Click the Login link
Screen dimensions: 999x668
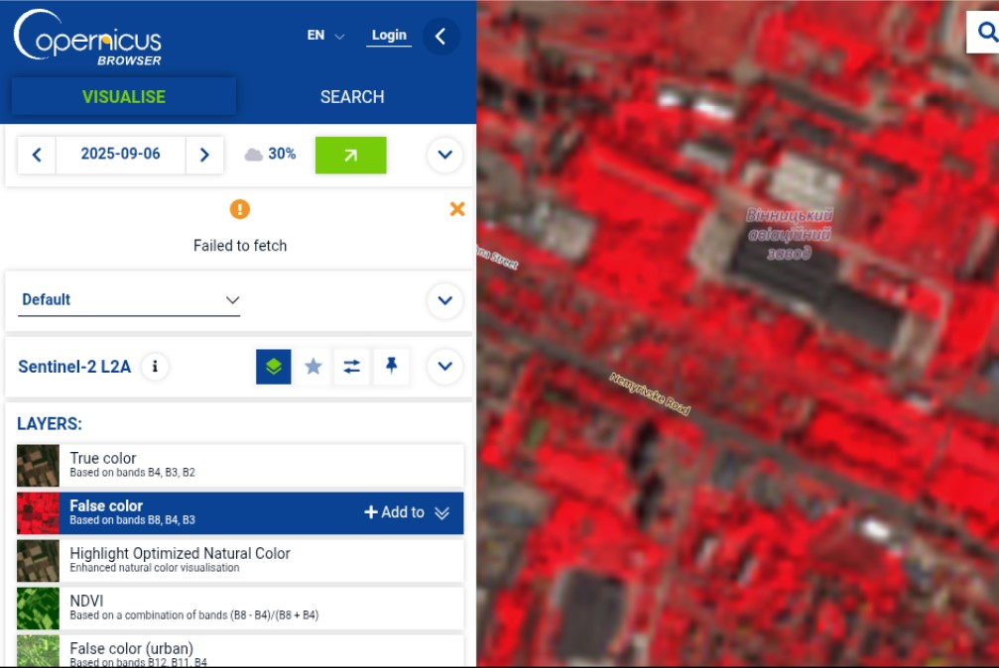coord(389,36)
